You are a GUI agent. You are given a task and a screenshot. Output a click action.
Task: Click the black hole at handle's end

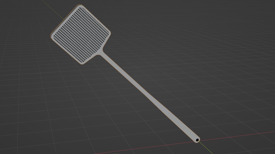pos(197,140)
